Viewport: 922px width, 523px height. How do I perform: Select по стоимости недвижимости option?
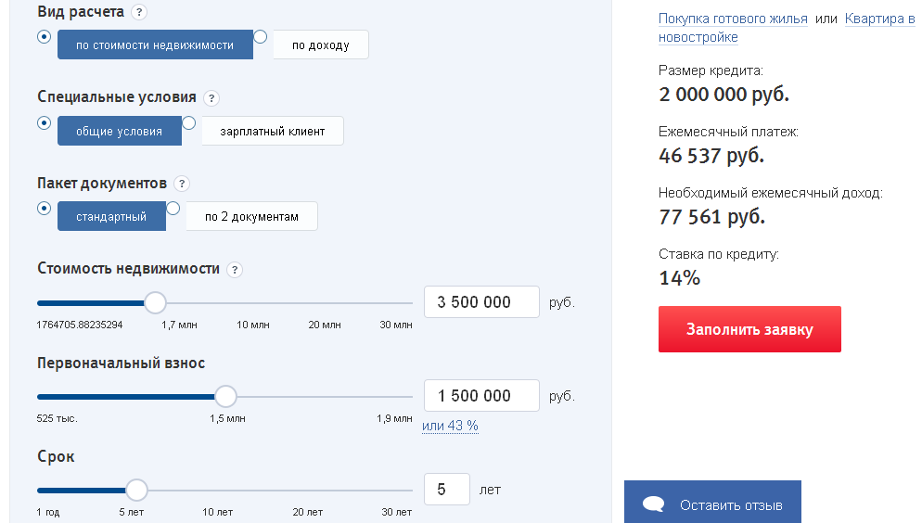(x=155, y=45)
